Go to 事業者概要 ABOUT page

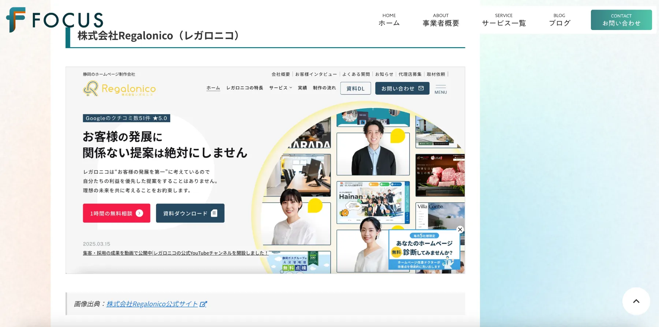pyautogui.click(x=441, y=20)
